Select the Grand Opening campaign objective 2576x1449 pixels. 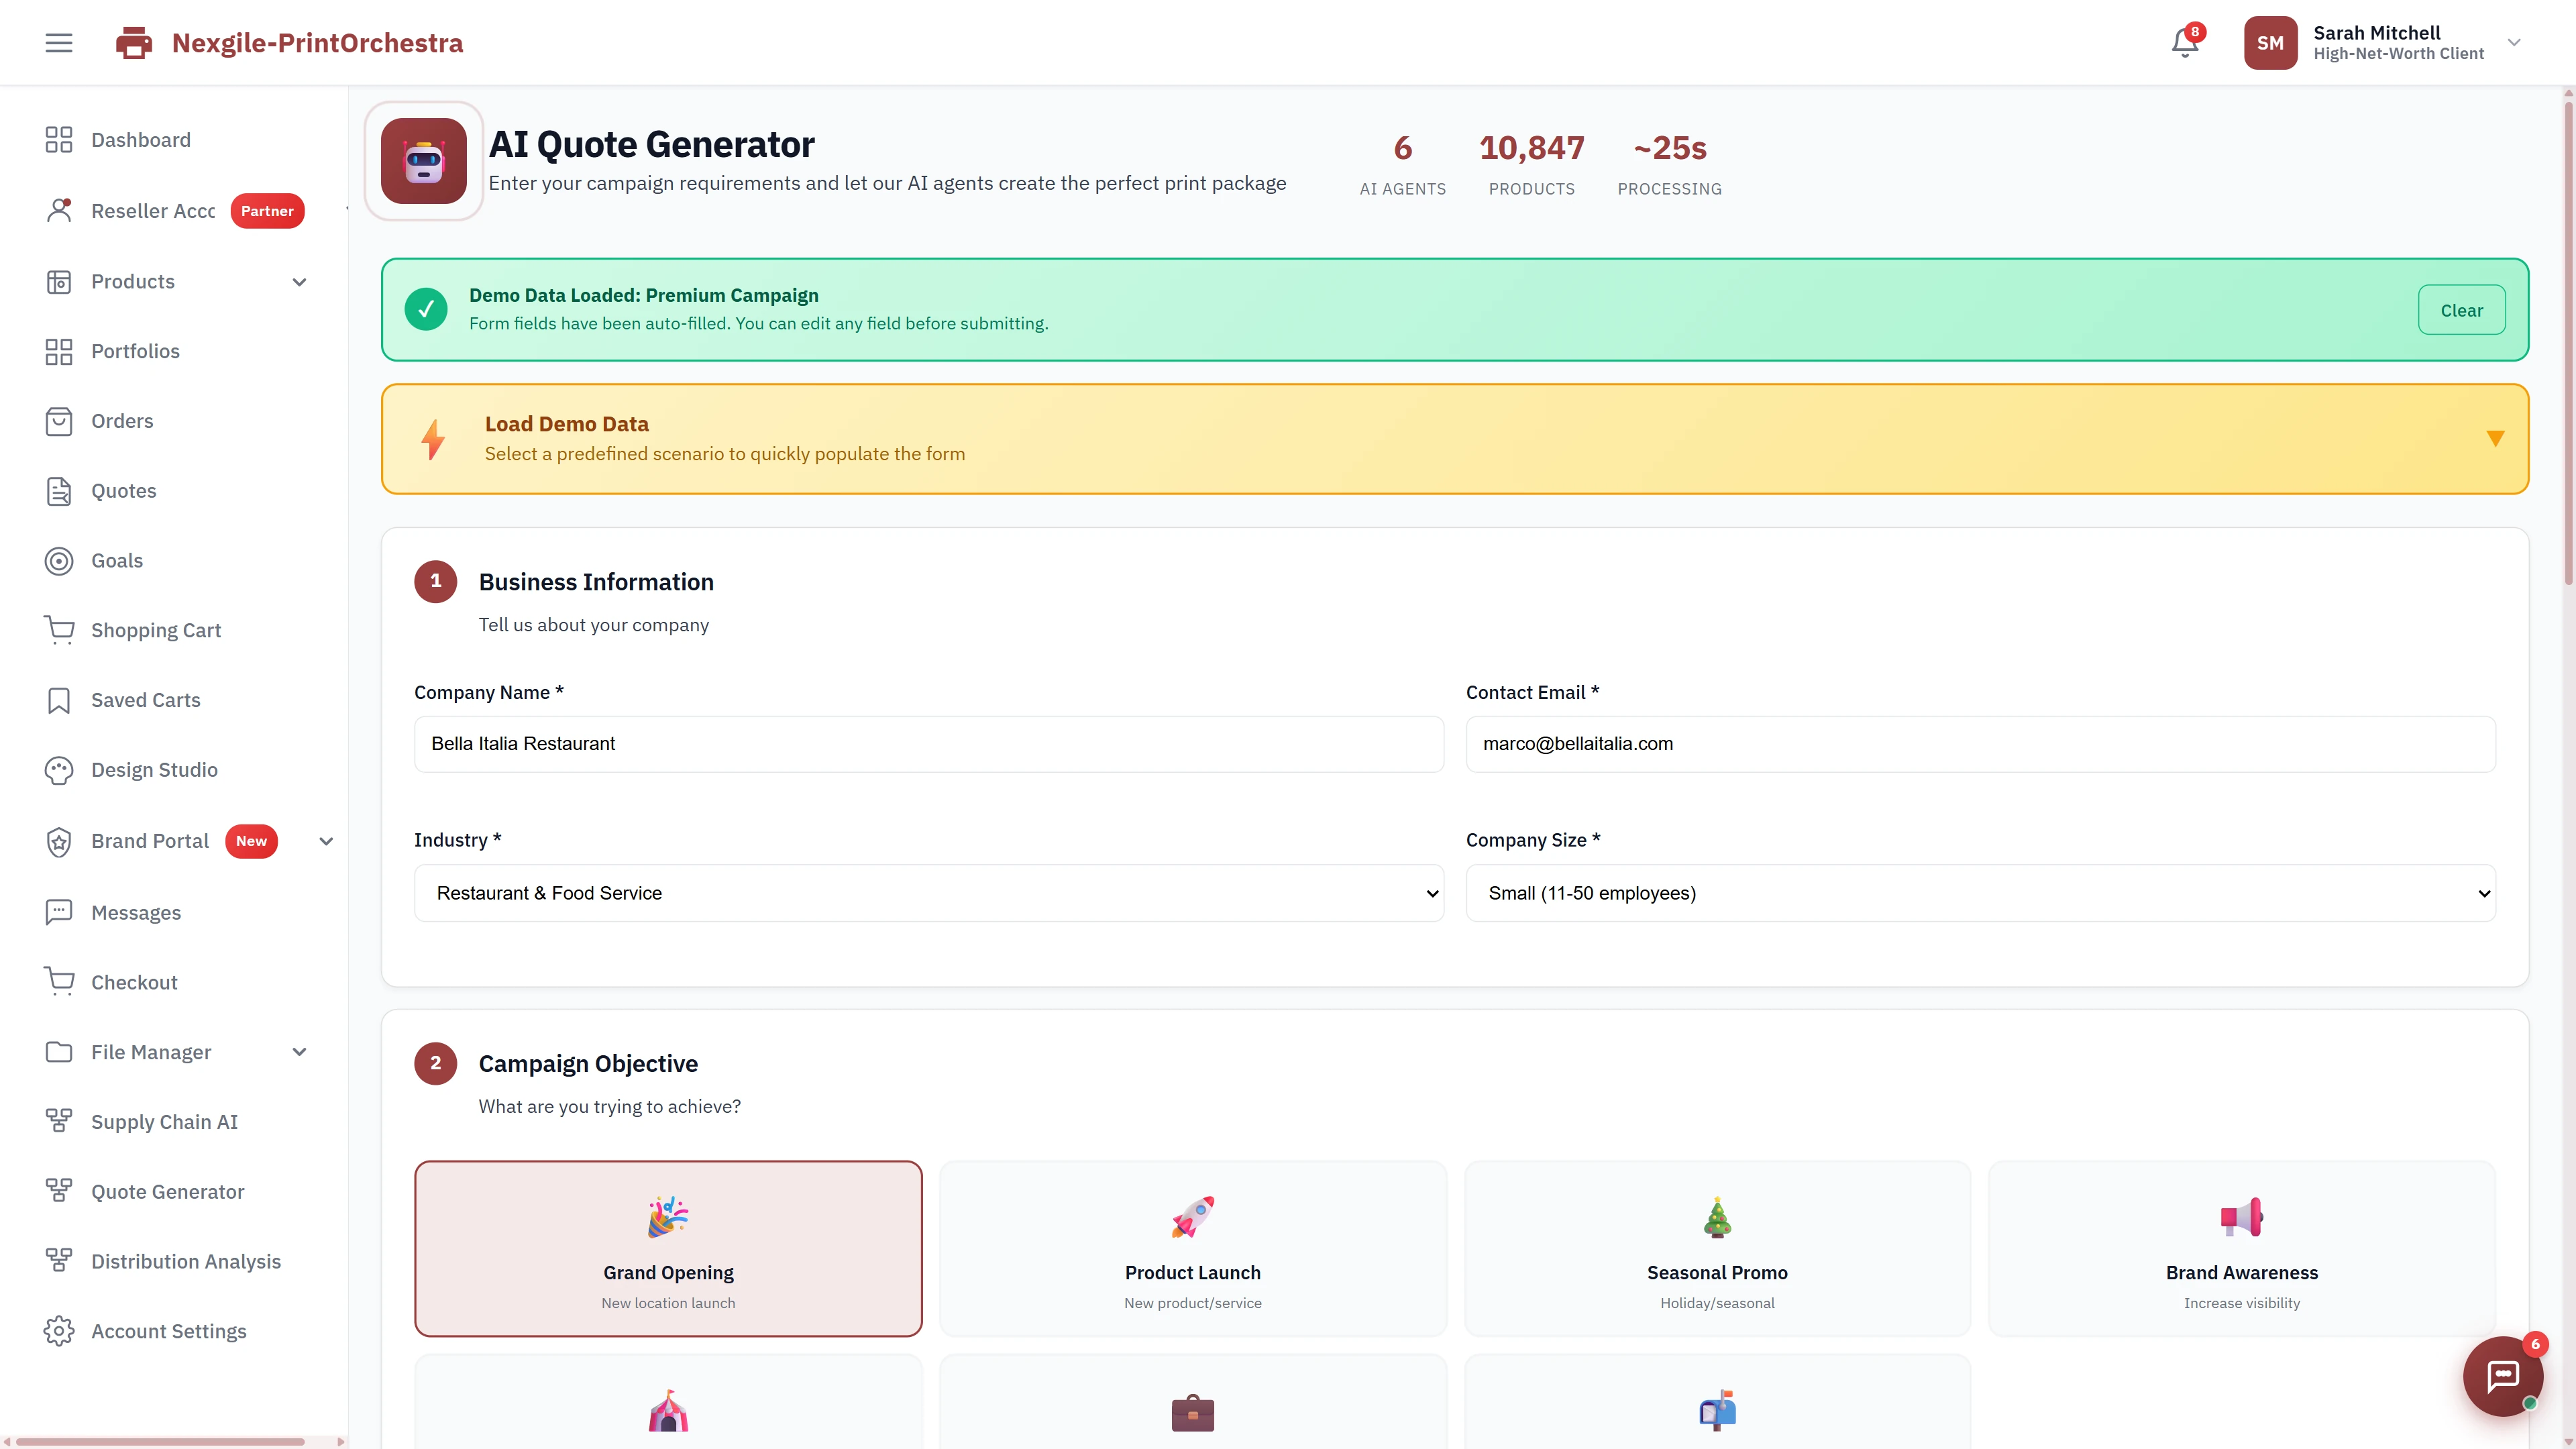[668, 1248]
